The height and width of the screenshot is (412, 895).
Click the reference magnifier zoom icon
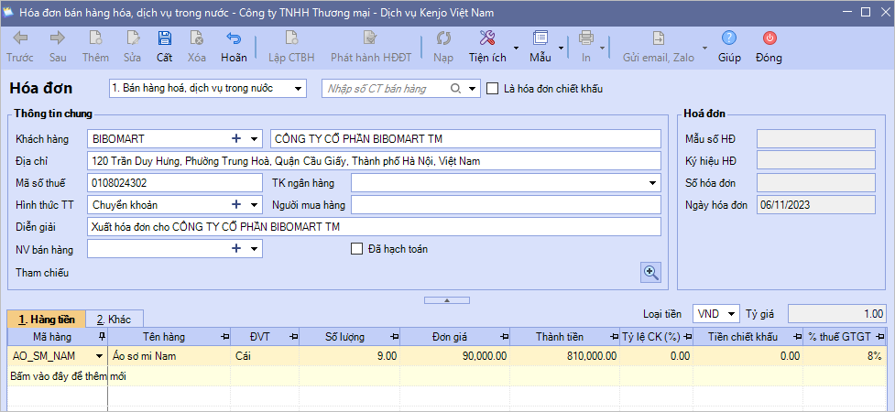pos(650,272)
